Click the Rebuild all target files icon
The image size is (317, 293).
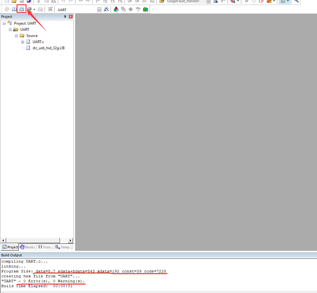(x=22, y=9)
